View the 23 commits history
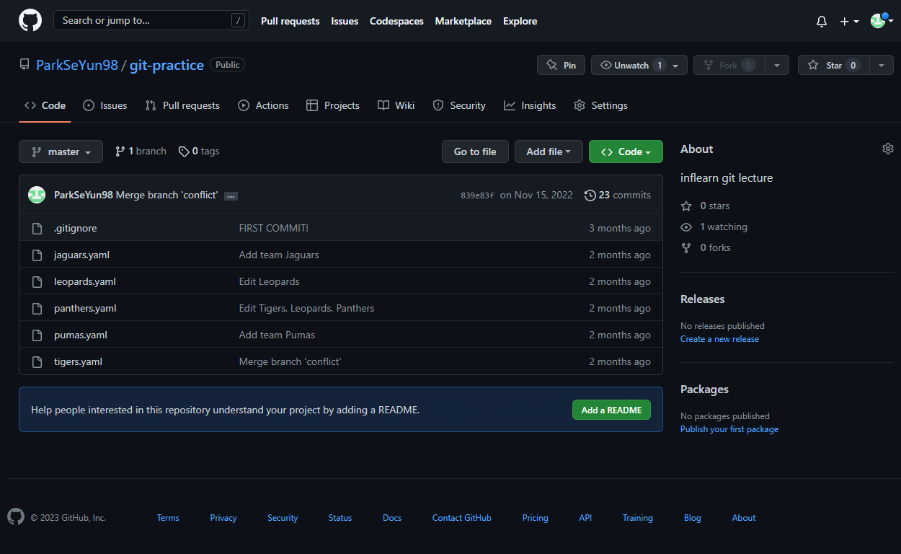The image size is (901, 554). tap(618, 195)
